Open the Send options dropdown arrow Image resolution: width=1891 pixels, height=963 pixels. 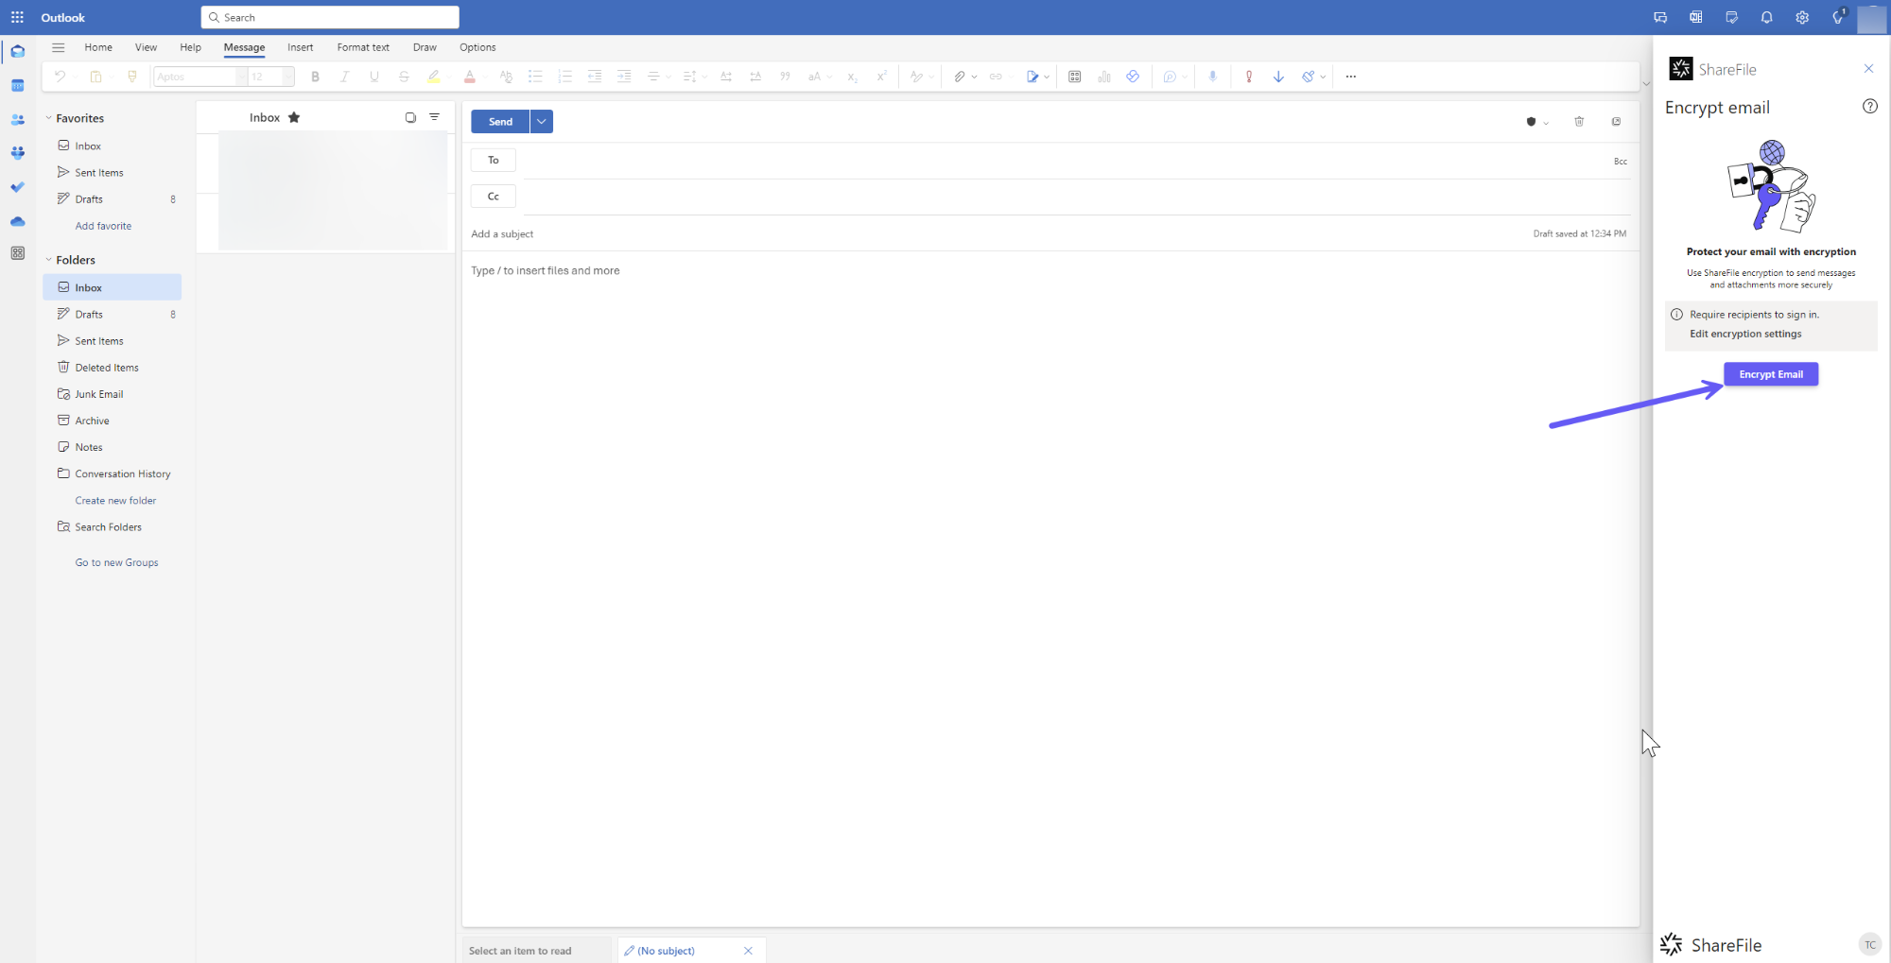tap(542, 121)
